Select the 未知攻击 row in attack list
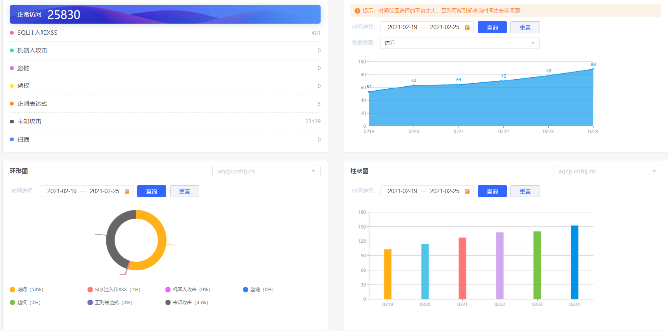This screenshot has width=668, height=331. pos(165,121)
